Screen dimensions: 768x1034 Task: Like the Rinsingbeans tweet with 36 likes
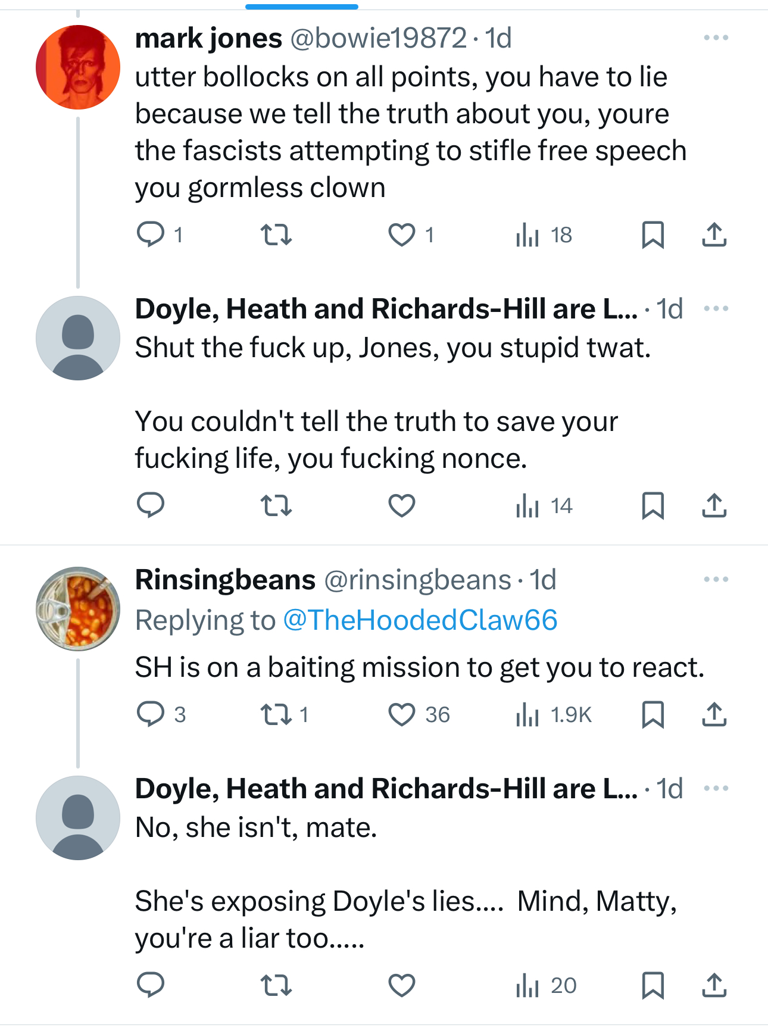click(x=402, y=714)
